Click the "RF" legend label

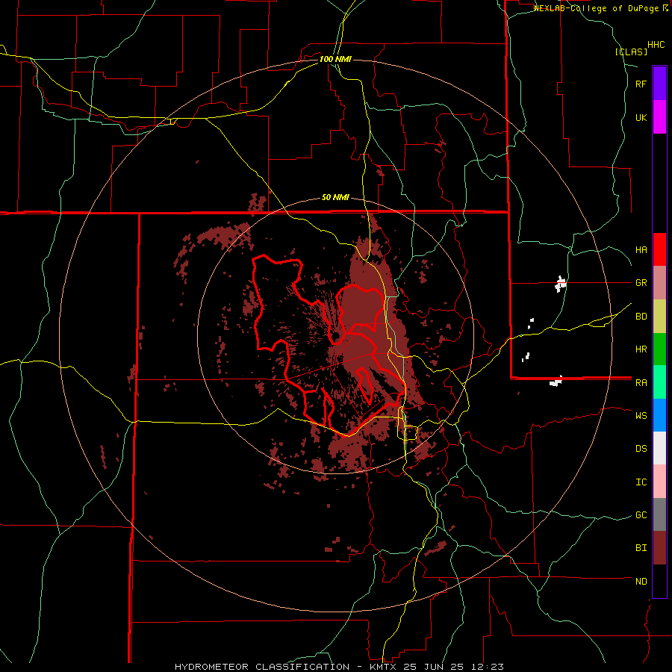click(x=641, y=84)
